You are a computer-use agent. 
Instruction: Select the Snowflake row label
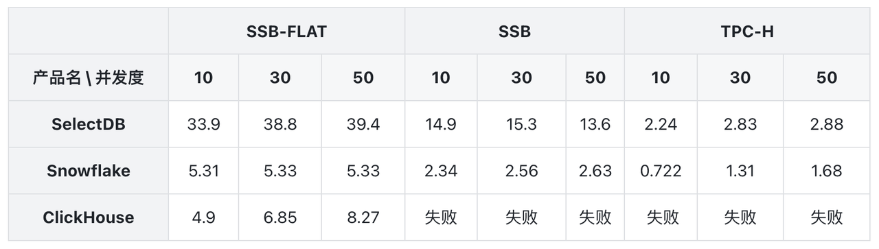(89, 171)
